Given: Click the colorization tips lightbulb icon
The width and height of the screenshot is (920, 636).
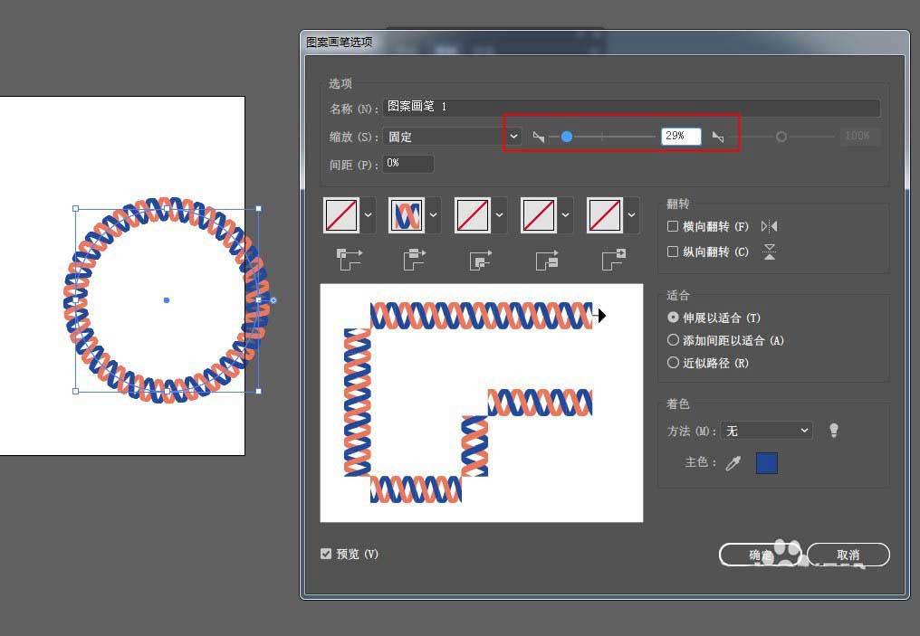Looking at the screenshot, I should pyautogui.click(x=834, y=431).
